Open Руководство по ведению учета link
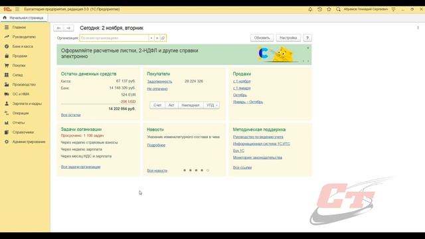The width and height of the screenshot is (425, 239). [x=258, y=137]
